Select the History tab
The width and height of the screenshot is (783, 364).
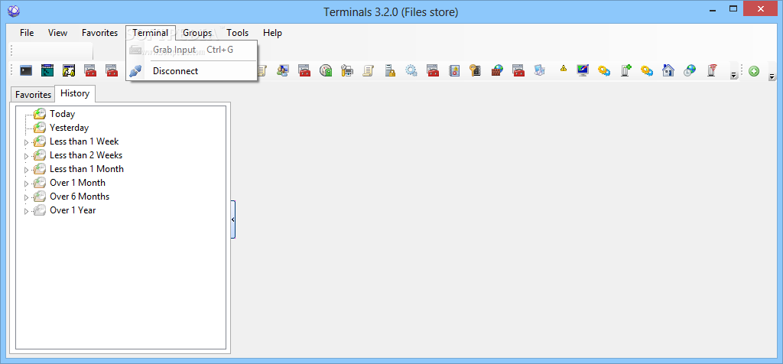[75, 93]
